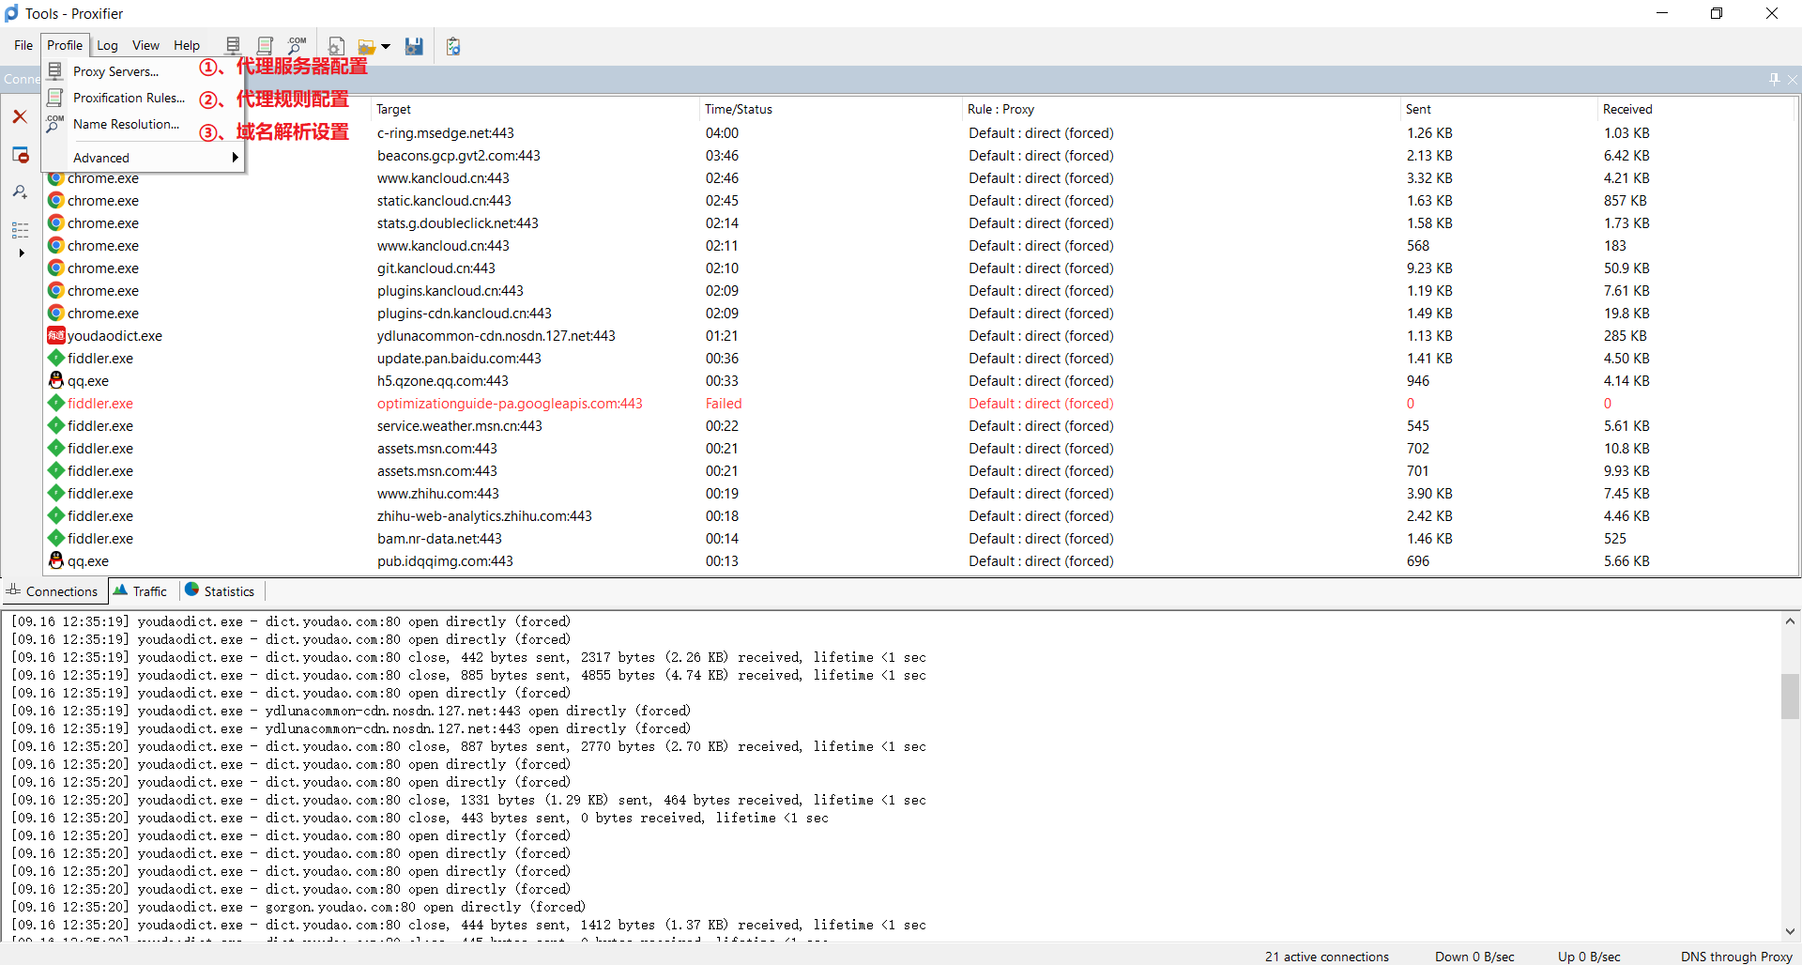The width and height of the screenshot is (1802, 965).
Task: Click the youdaodict.exe app icon
Action: (56, 335)
